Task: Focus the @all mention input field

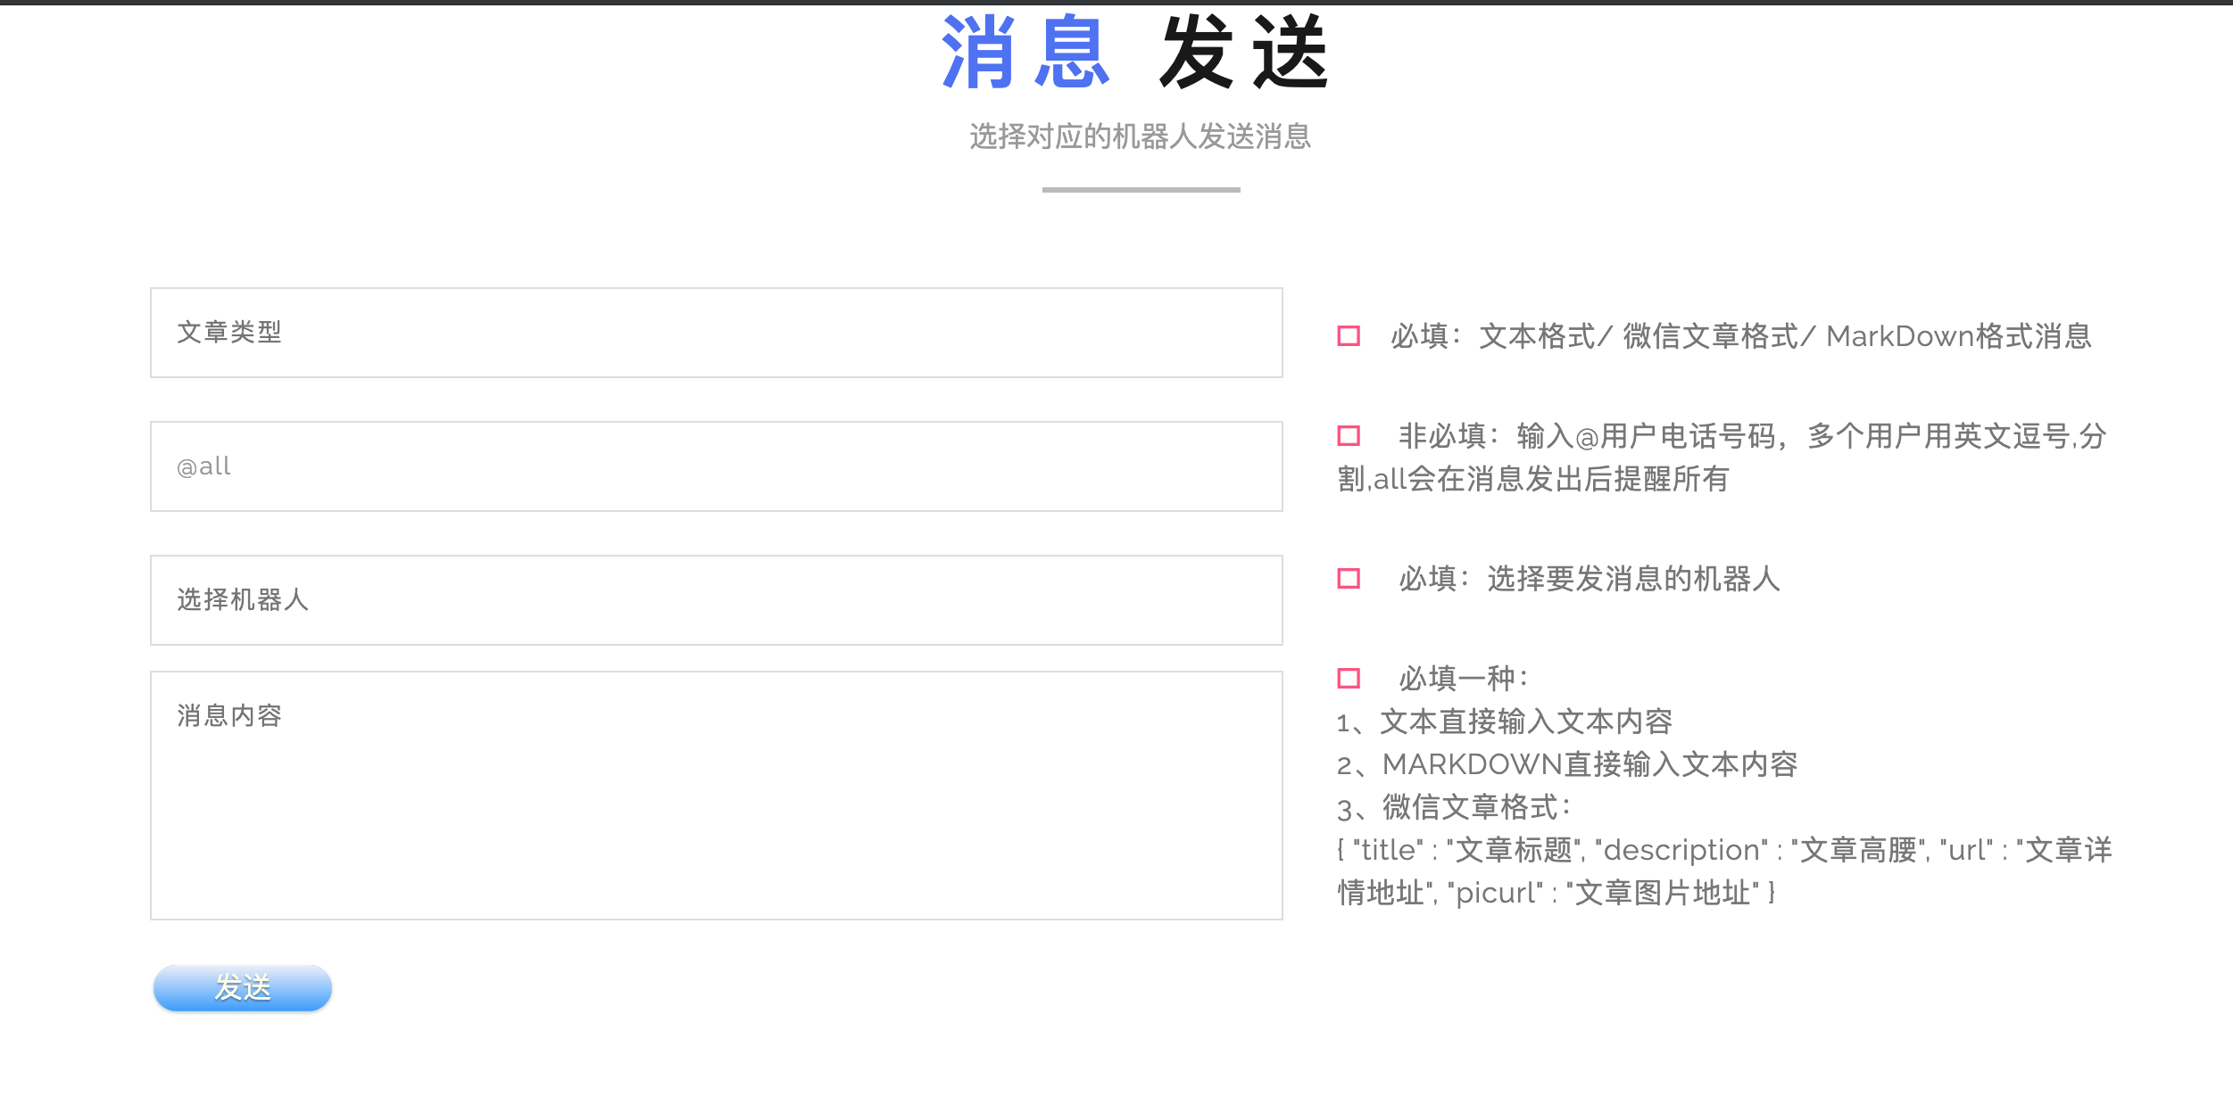Action: tap(716, 466)
